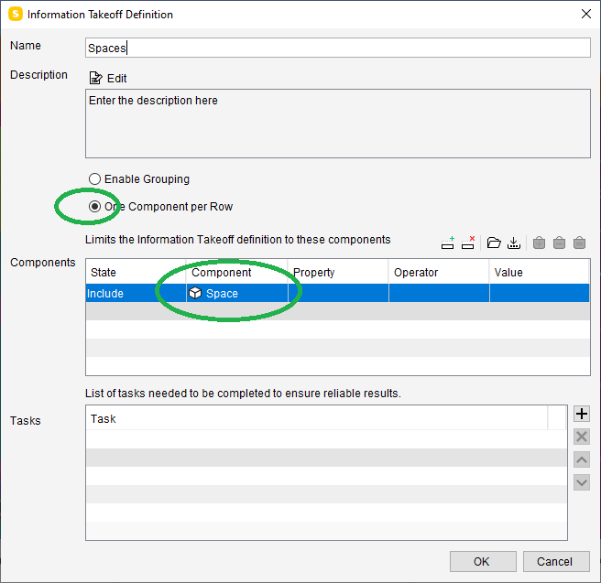Click the Include state cell
Viewport: 601px width, 583px height.
pos(137,293)
